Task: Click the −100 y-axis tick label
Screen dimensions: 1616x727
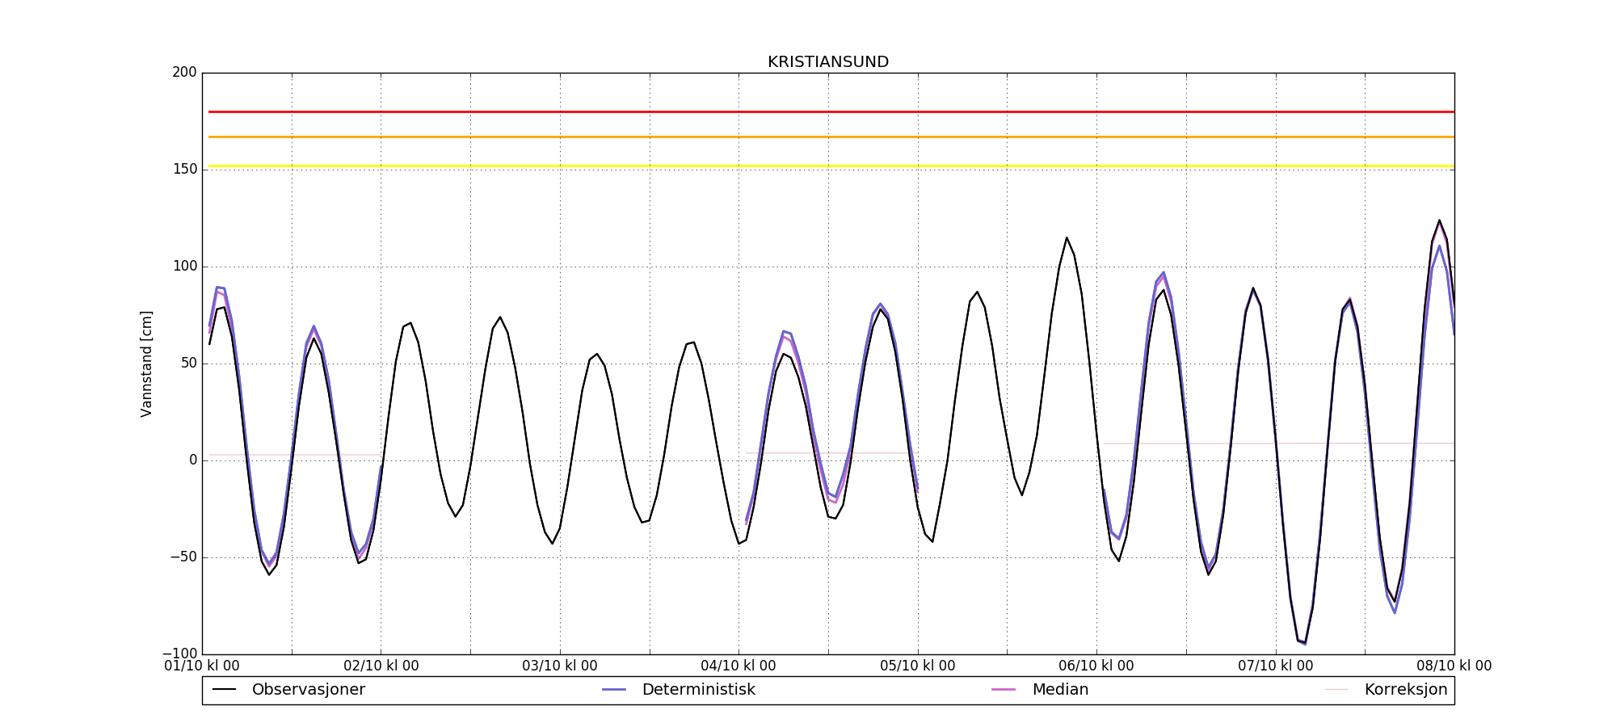Action: pyautogui.click(x=179, y=653)
